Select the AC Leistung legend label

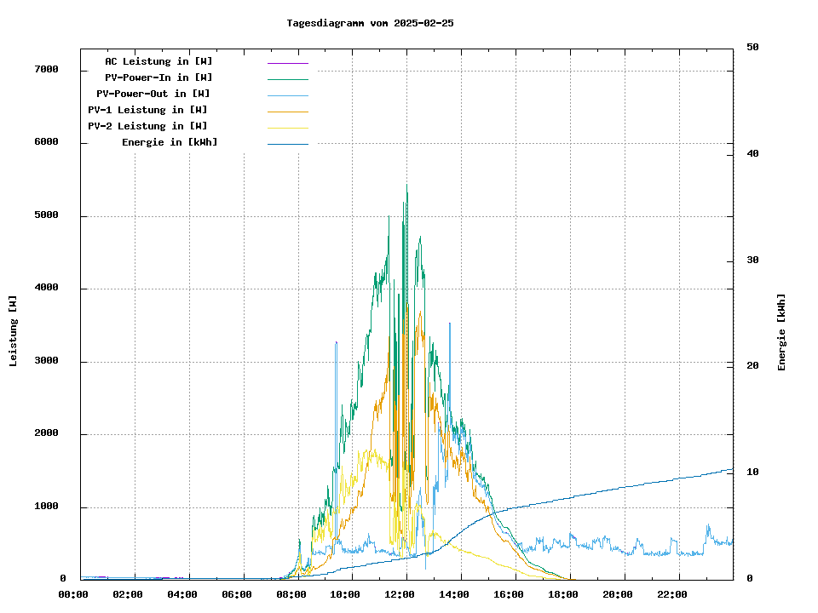(158, 61)
